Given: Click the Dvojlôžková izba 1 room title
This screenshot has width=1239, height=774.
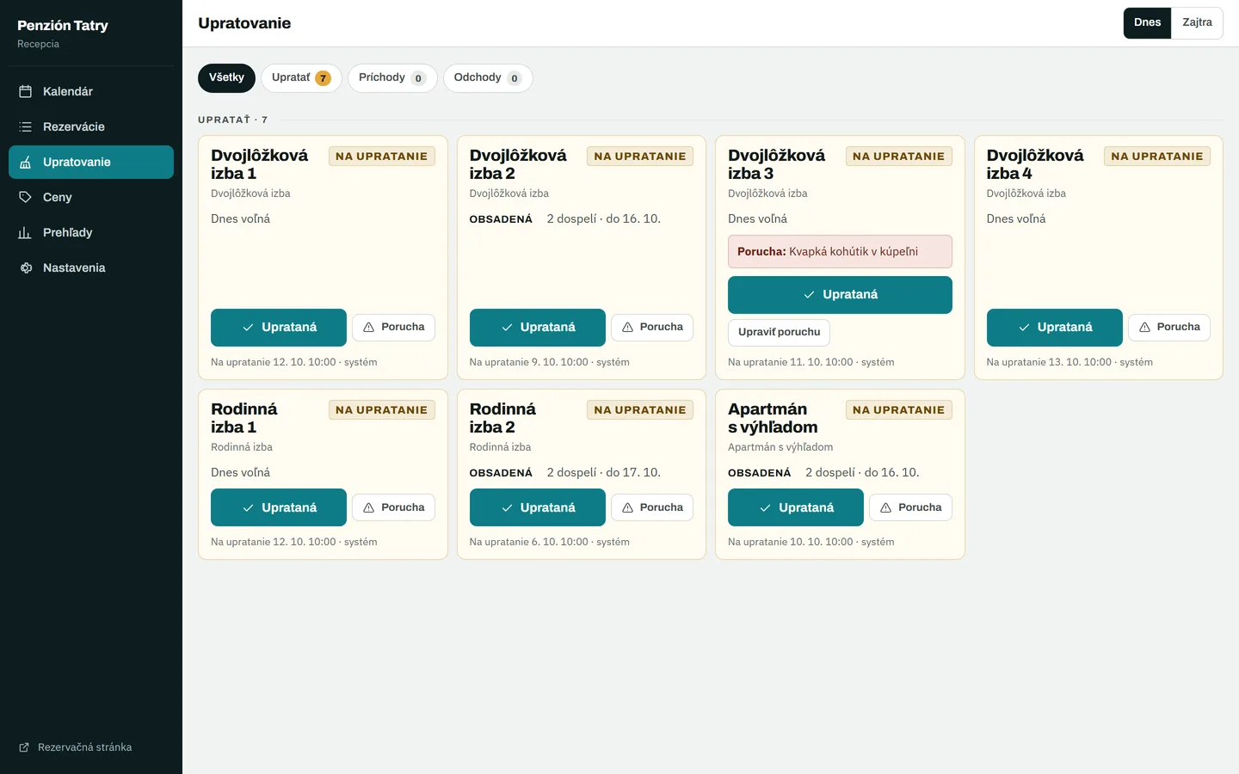Looking at the screenshot, I should [260, 164].
